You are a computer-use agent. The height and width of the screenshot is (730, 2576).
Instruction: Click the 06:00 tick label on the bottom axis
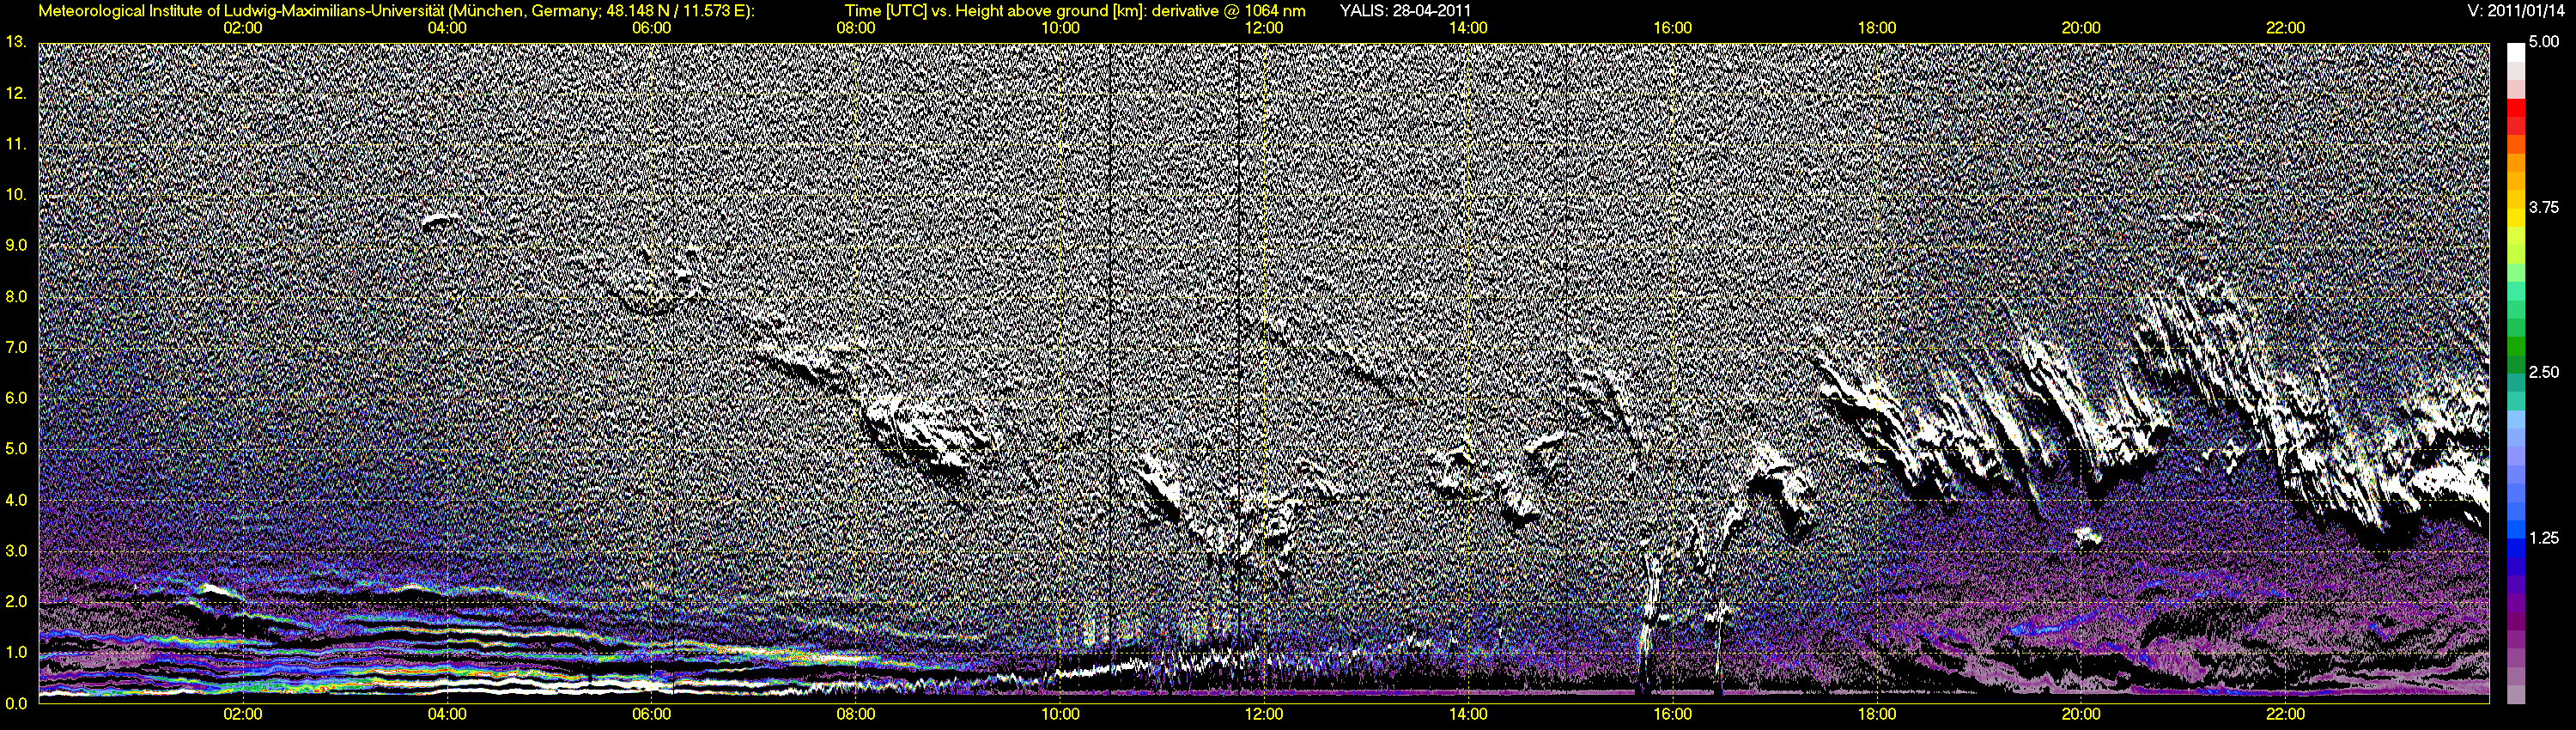(651, 714)
